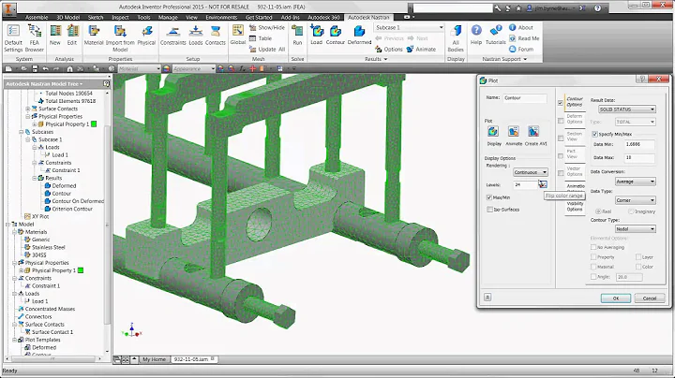Viewport: 675px width, 378px height.
Task: Open Nastran Tutorials
Action: pyautogui.click(x=496, y=36)
